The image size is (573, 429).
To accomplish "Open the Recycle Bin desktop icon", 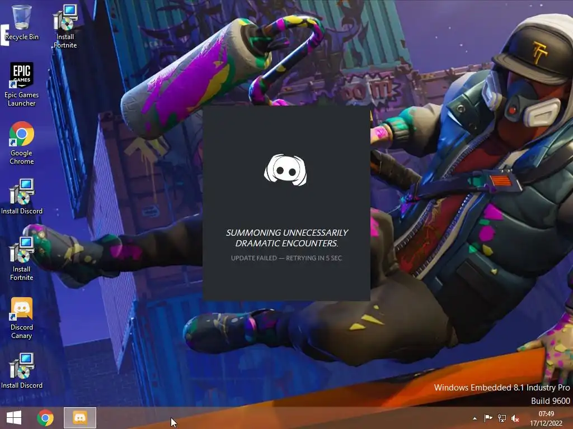I will 22,22.
